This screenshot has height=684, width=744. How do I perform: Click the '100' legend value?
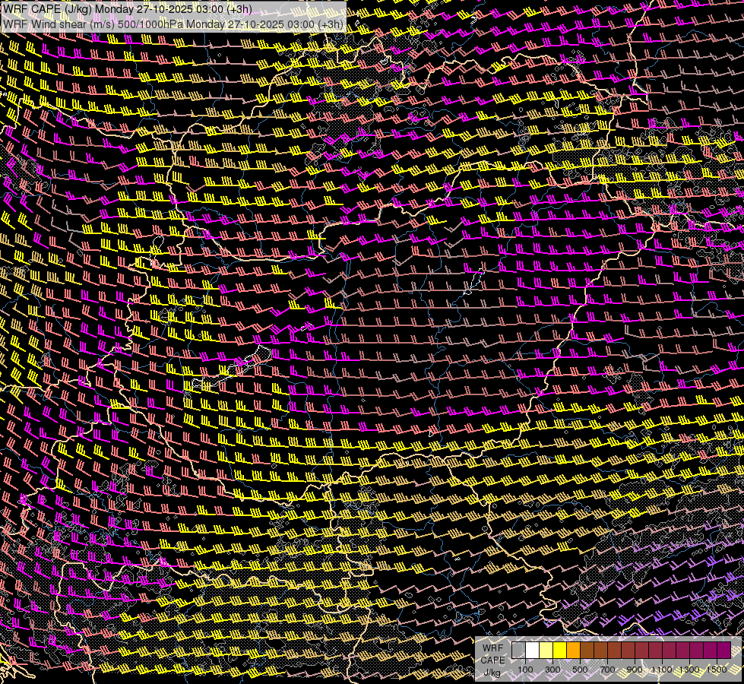525,670
